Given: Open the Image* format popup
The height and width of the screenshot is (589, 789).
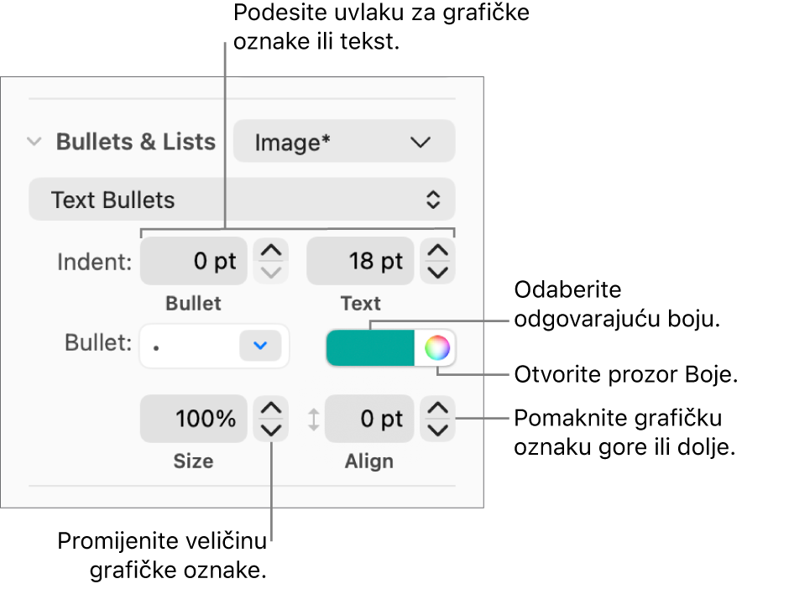Looking at the screenshot, I should pyautogui.click(x=343, y=142).
